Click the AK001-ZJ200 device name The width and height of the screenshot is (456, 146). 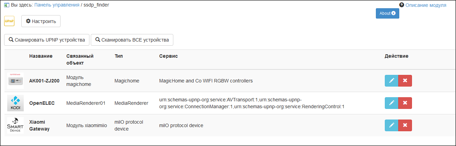click(x=44, y=81)
